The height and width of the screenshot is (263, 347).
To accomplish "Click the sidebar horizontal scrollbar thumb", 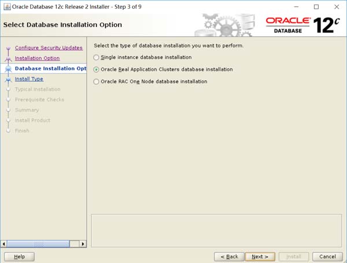I will point(38,244).
